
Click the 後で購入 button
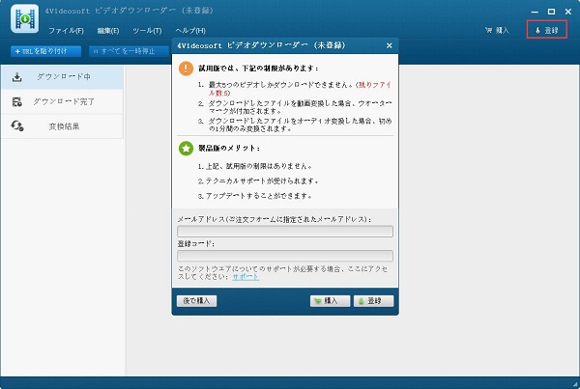[196, 301]
